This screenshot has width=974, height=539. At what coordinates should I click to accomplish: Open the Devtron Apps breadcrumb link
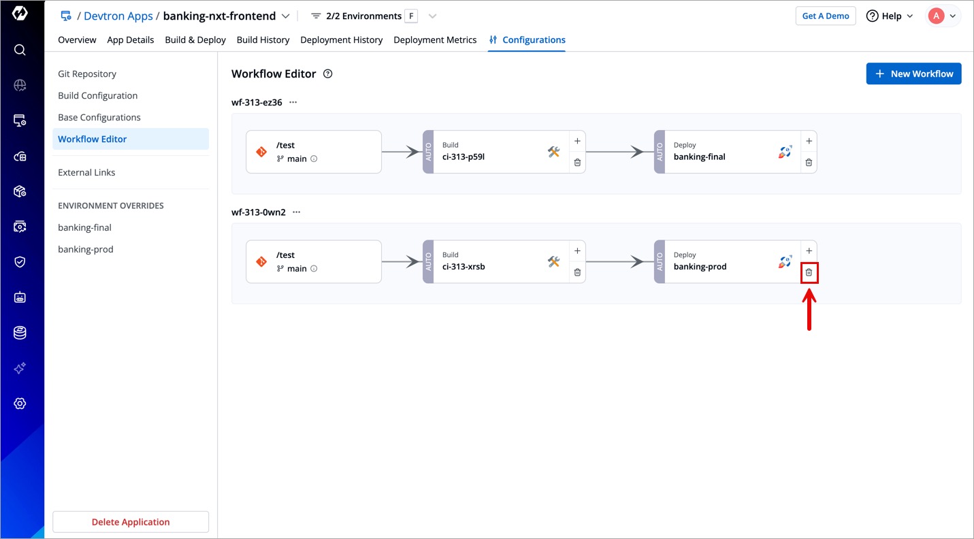tap(118, 16)
